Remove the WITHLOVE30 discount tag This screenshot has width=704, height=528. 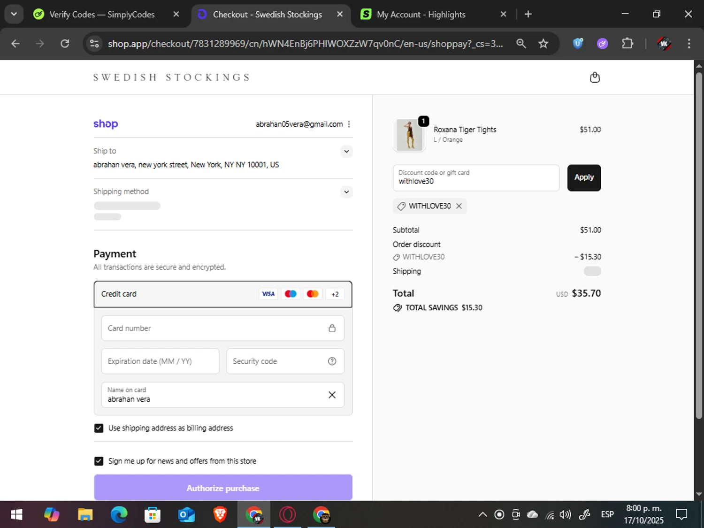tap(459, 206)
